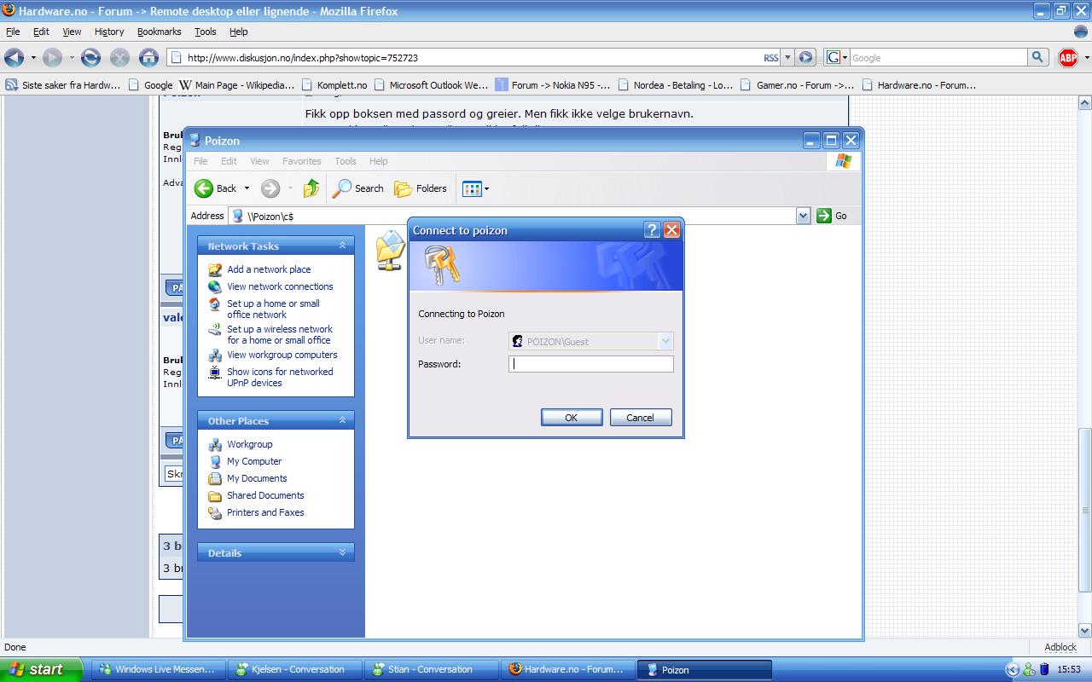1092x682 pixels.
Task: Switch to Kjelsen - Conversation taskbar item
Action: [x=297, y=669]
